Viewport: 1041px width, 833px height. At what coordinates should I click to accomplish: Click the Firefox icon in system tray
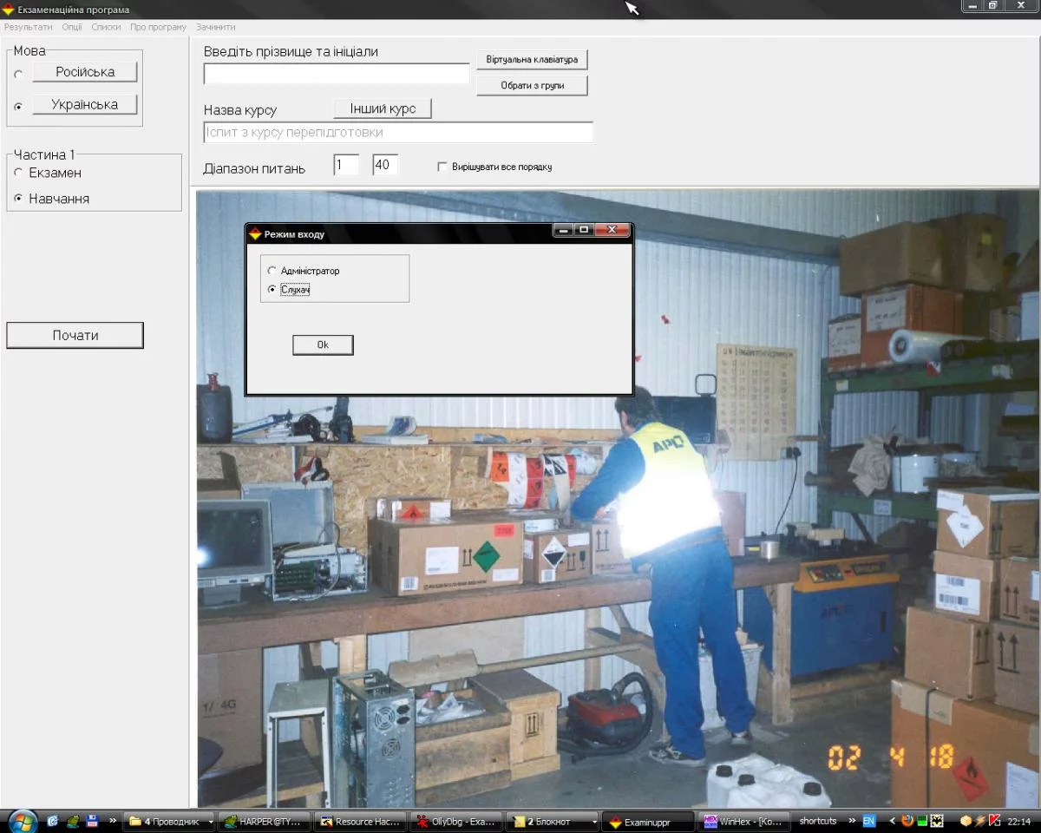click(x=907, y=821)
